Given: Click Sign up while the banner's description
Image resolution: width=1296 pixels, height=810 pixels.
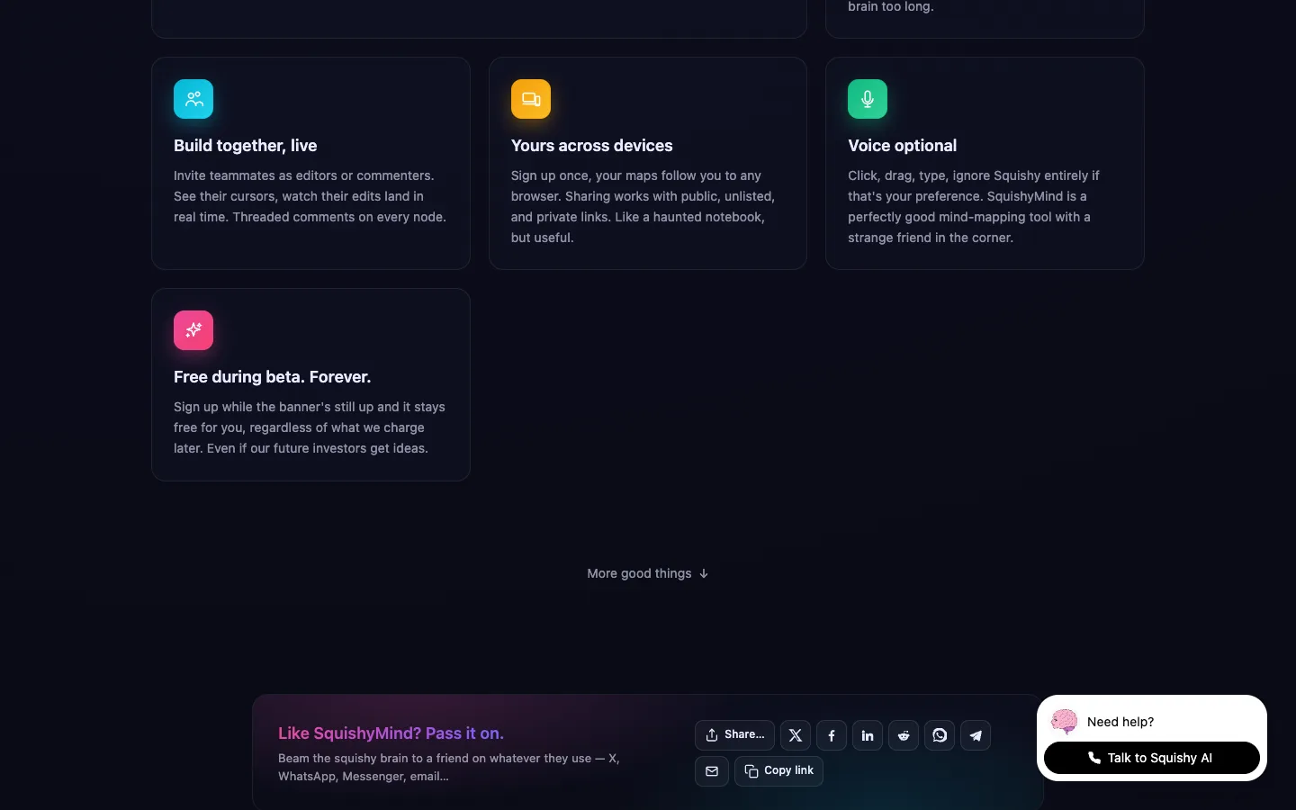Looking at the screenshot, I should tap(310, 427).
